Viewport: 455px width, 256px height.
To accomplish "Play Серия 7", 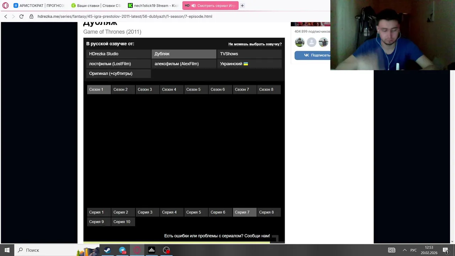I will point(245,212).
